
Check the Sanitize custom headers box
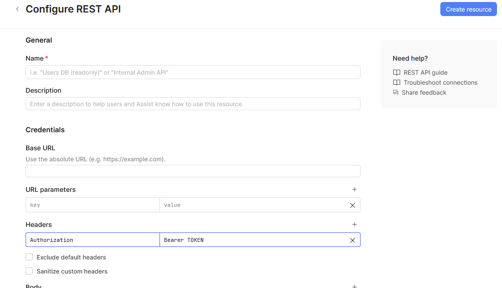coord(29,271)
